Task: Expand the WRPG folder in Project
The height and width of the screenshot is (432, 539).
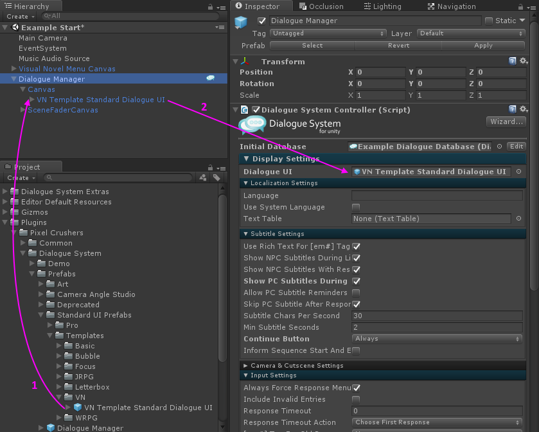Action: click(59, 418)
